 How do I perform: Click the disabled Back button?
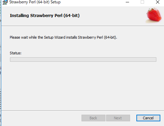pyautogui.click(x=93, y=118)
